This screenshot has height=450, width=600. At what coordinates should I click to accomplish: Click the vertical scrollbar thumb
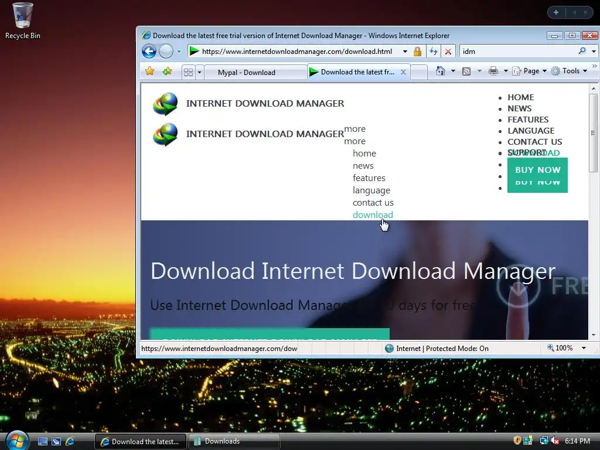click(594, 133)
